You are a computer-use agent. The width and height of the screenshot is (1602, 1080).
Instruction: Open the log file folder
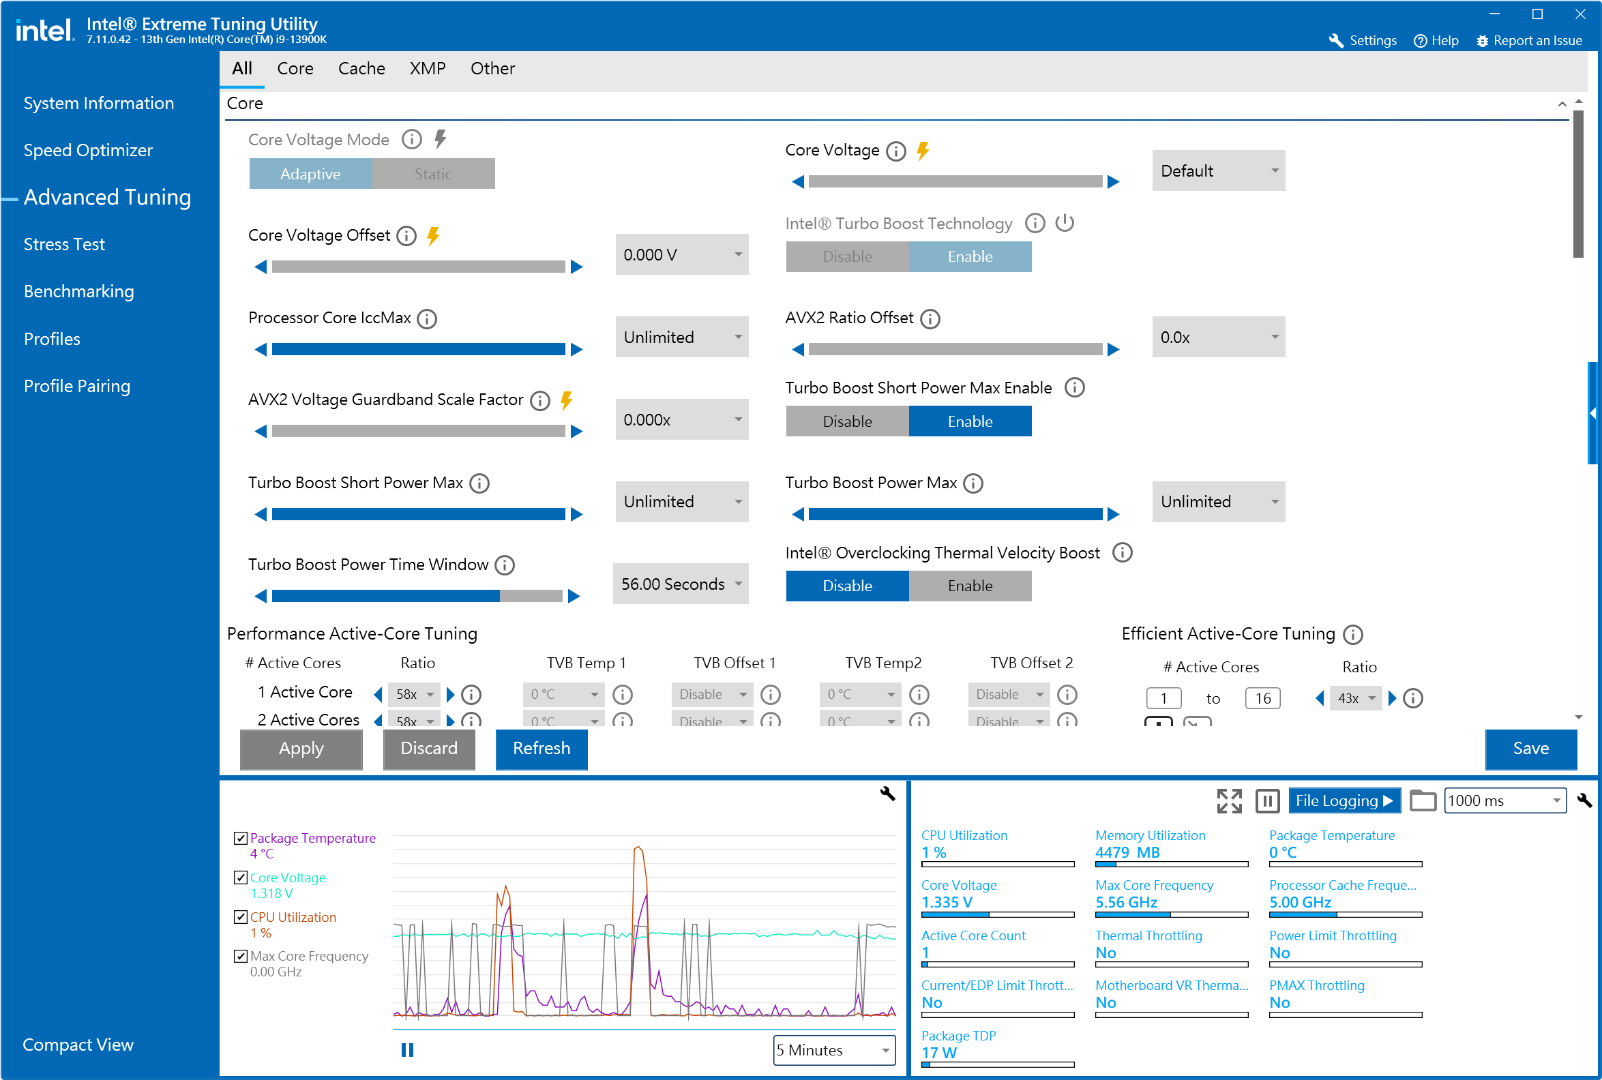coord(1422,801)
